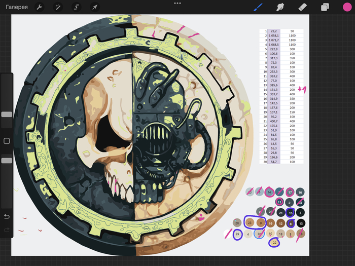The width and height of the screenshot is (355, 266).
Task: Open the Gallery (Галерея)
Action: 17,7
